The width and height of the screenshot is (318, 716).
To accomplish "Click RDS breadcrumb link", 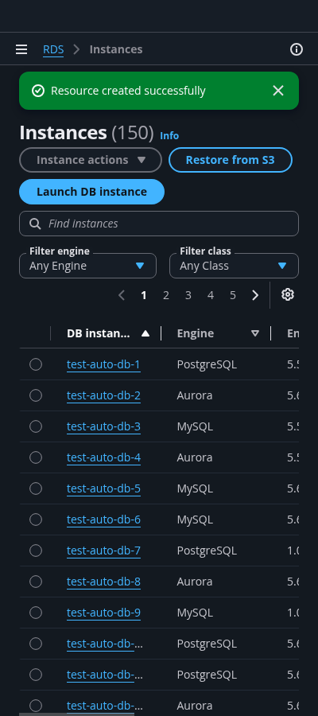I will pos(53,49).
